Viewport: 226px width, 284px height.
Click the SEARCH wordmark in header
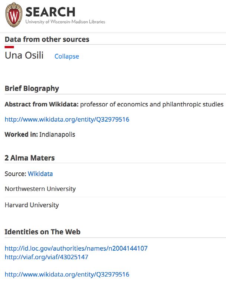(50, 12)
